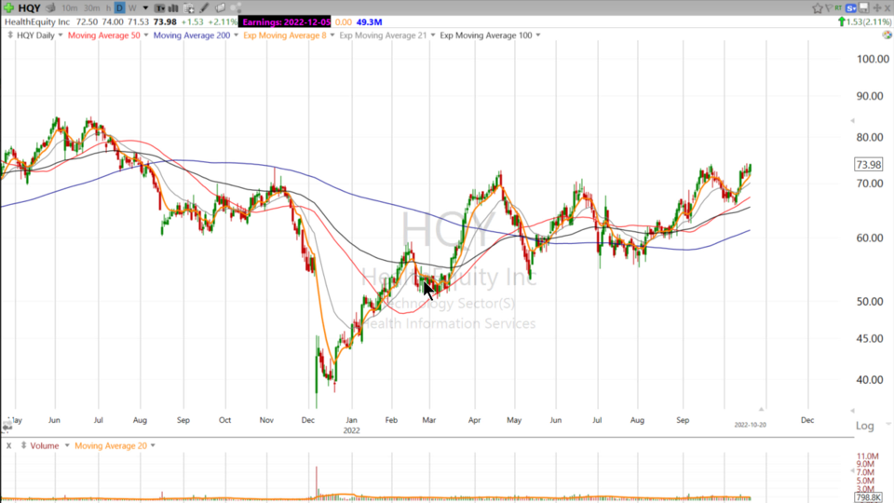Image resolution: width=894 pixels, height=503 pixels.
Task: Click the triangle marker above 2022-10-20
Action: (761, 409)
